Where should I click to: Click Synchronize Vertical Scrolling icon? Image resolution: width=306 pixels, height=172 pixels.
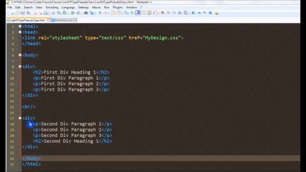coord(113,13)
